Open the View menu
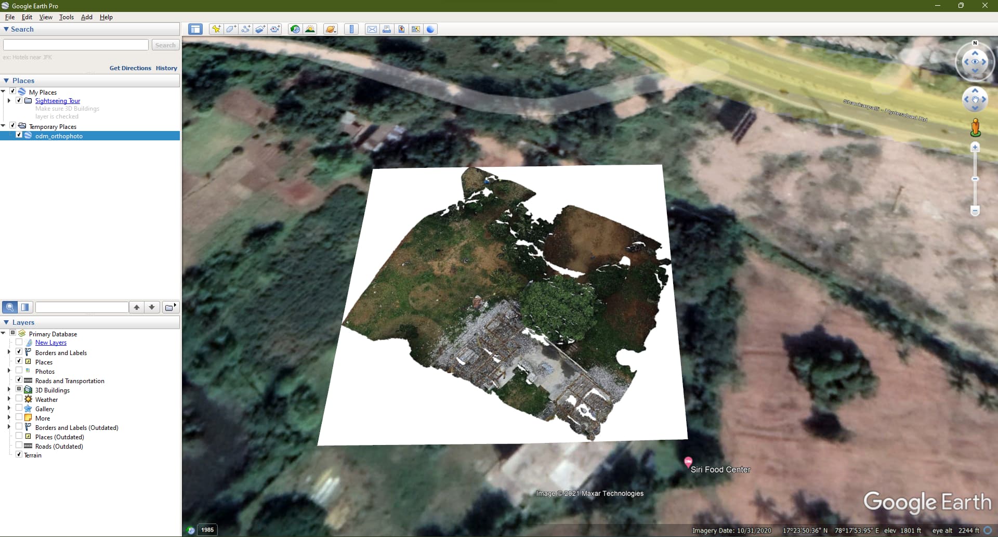The image size is (998, 537). point(46,17)
